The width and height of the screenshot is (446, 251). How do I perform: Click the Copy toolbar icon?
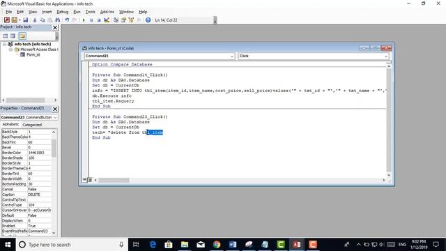pos(43,20)
